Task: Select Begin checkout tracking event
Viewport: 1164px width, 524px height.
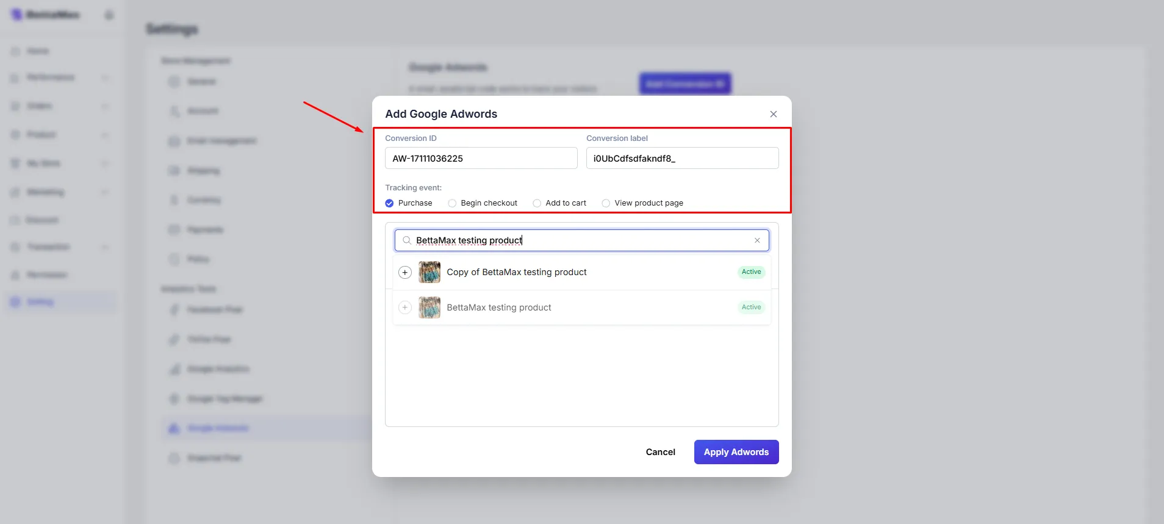Action: pos(452,203)
